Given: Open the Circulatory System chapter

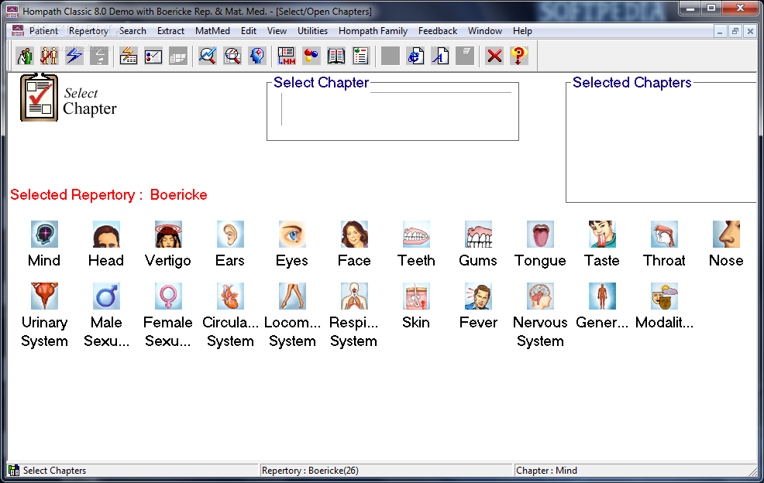Looking at the screenshot, I should (x=230, y=296).
